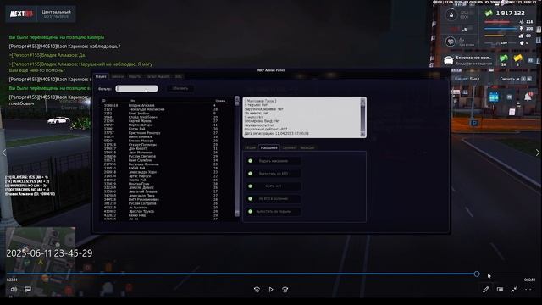Switch to the Общее sub-tab
The height and width of the screenshot is (305, 542).
click(x=251, y=147)
